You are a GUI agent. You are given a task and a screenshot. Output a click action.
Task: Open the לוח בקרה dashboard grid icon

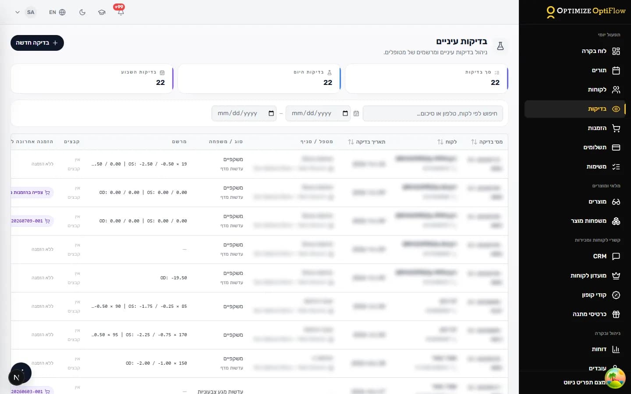click(x=616, y=51)
